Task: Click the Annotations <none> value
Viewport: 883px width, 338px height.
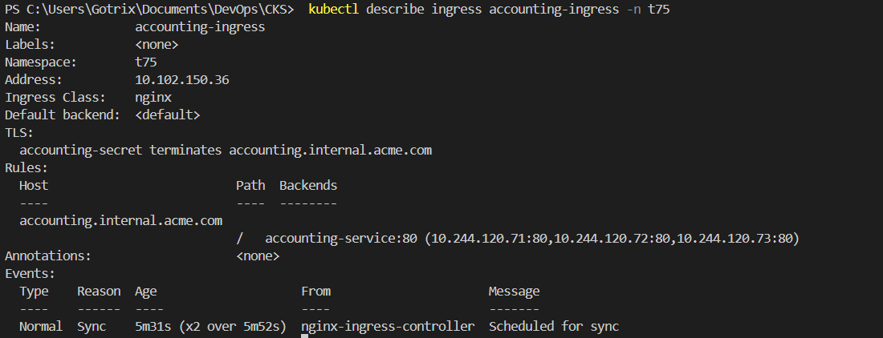Action: point(258,256)
